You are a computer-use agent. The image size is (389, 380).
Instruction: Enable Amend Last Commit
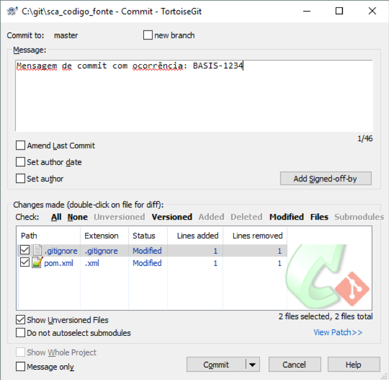point(20,145)
